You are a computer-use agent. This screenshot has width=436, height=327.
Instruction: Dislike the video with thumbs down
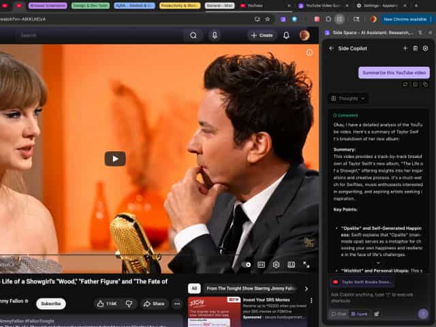click(x=128, y=304)
